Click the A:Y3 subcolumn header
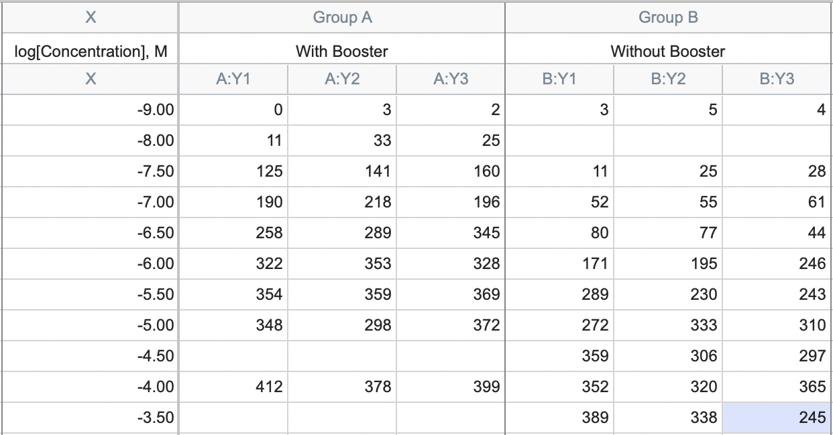This screenshot has height=435, width=833. click(x=451, y=79)
